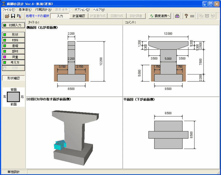
Task: Open the 形状 input section
Action: 14,35
